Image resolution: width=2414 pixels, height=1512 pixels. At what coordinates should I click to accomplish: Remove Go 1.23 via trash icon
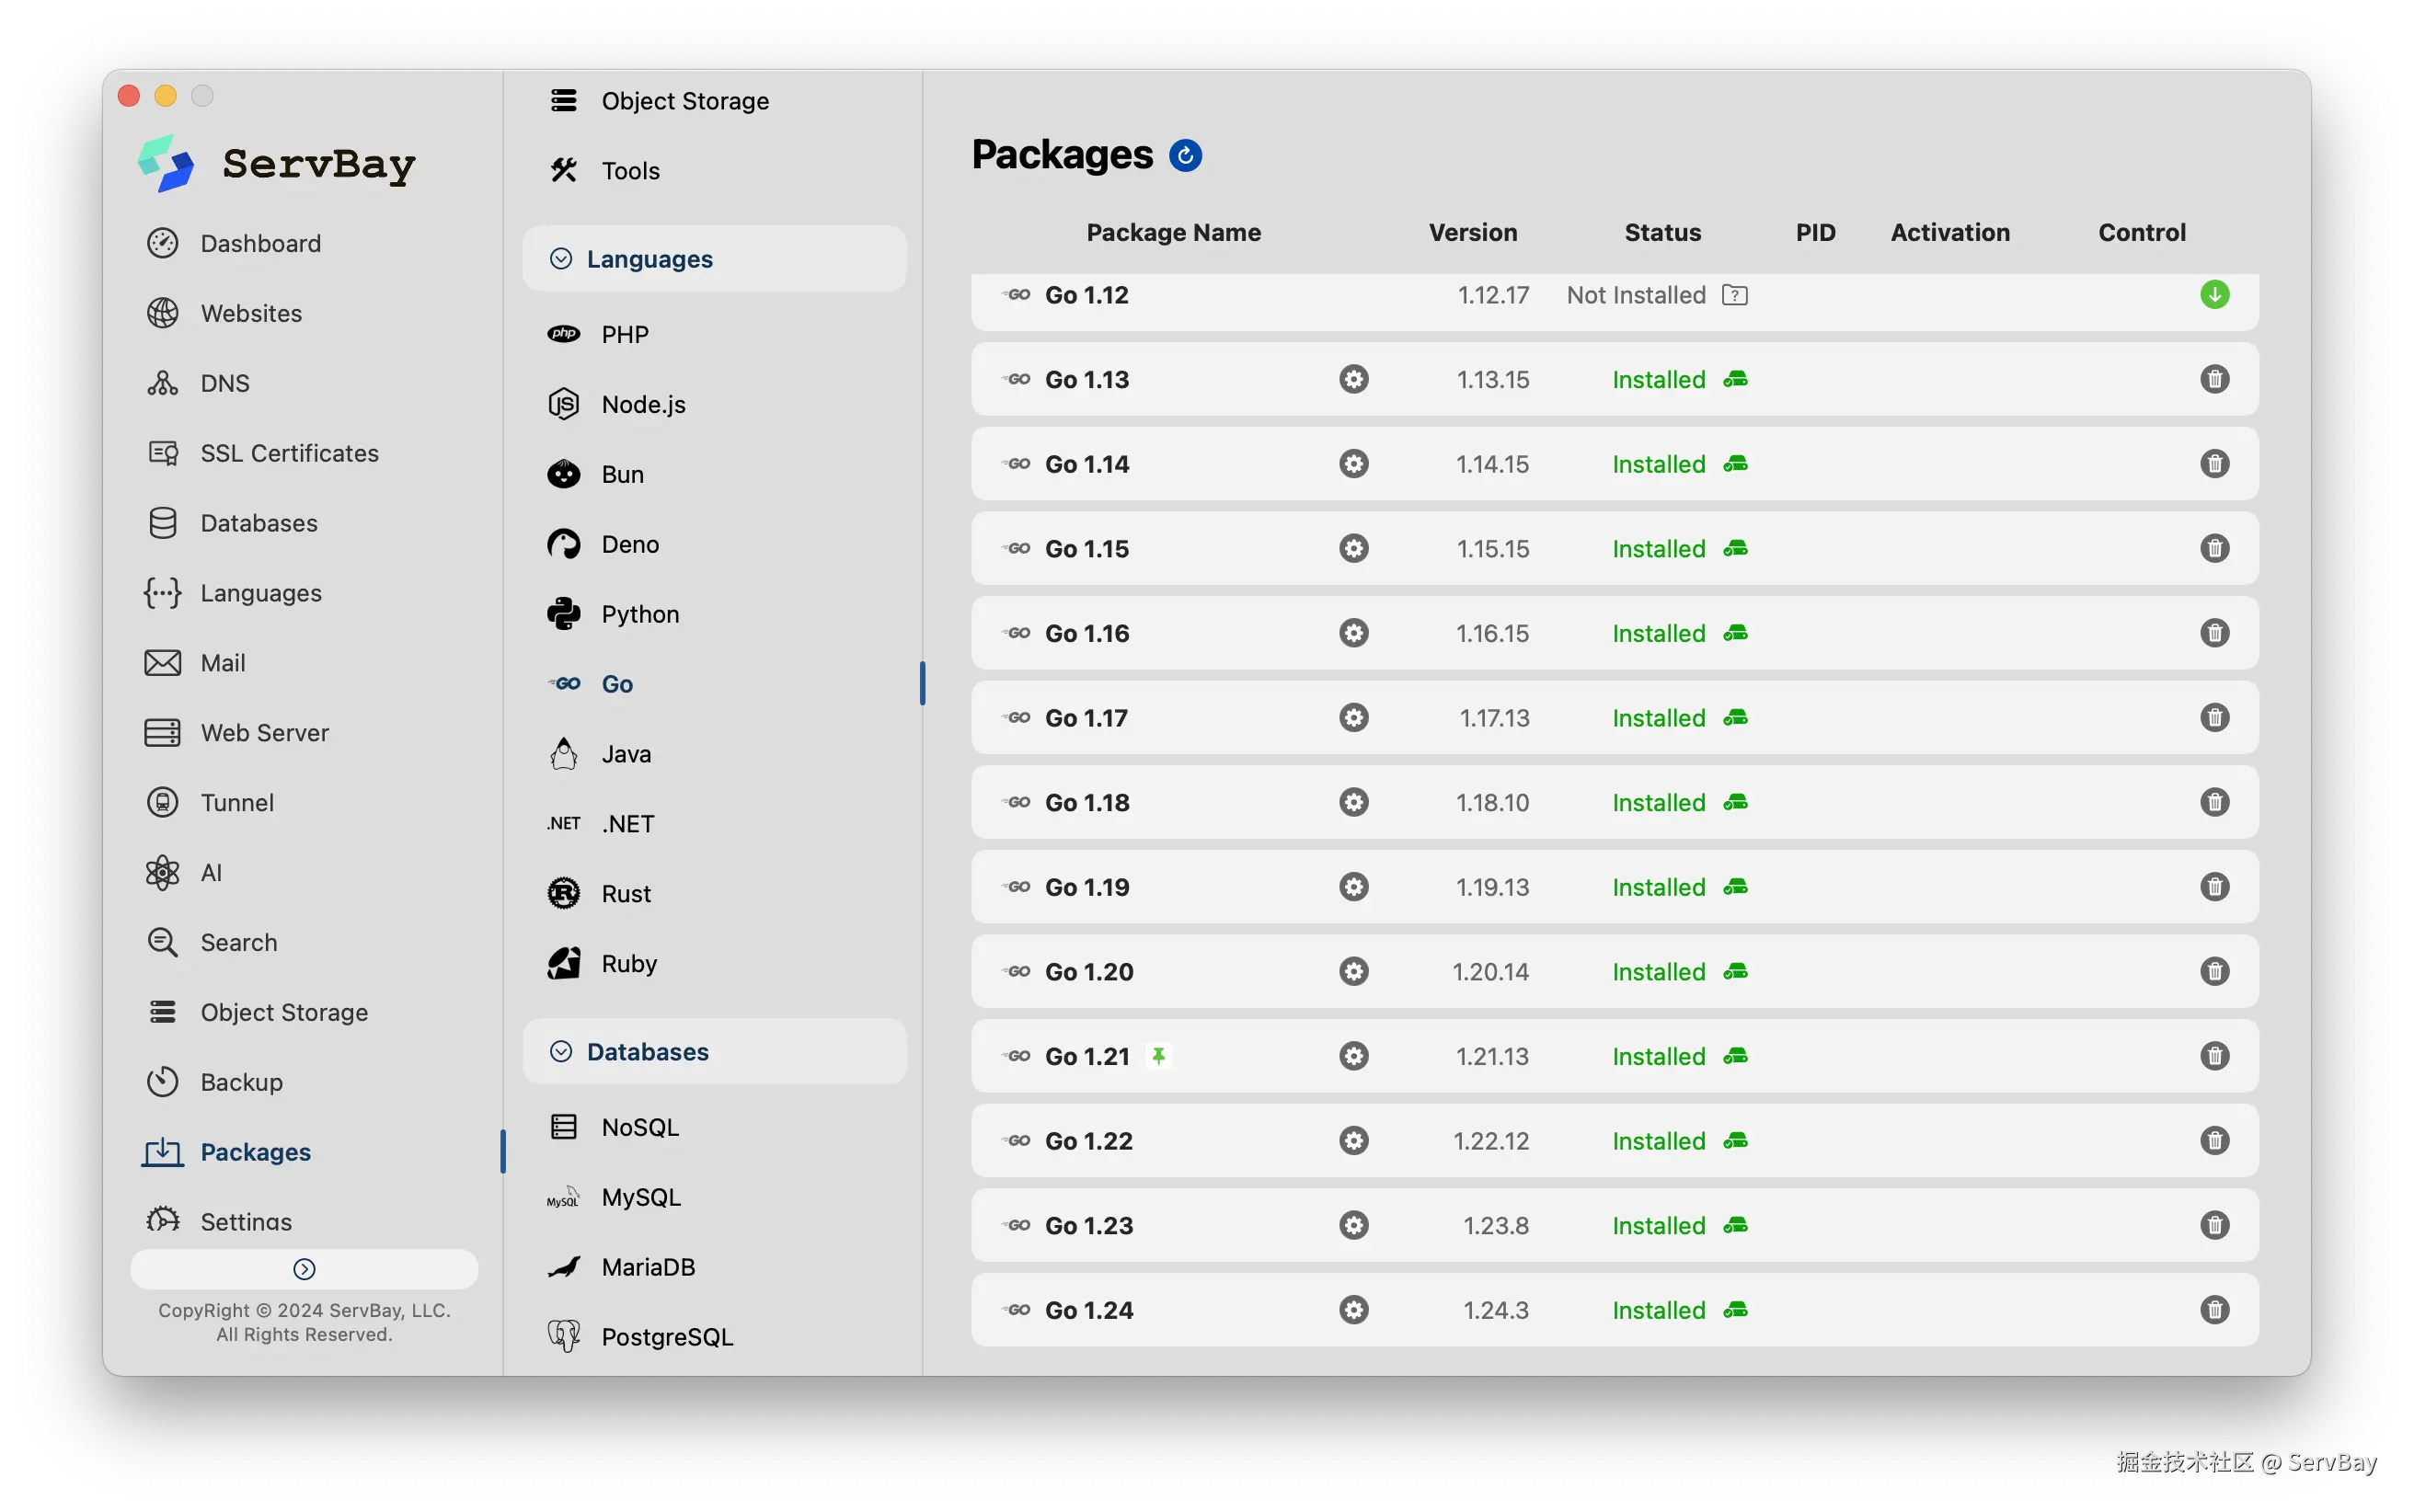point(2214,1226)
